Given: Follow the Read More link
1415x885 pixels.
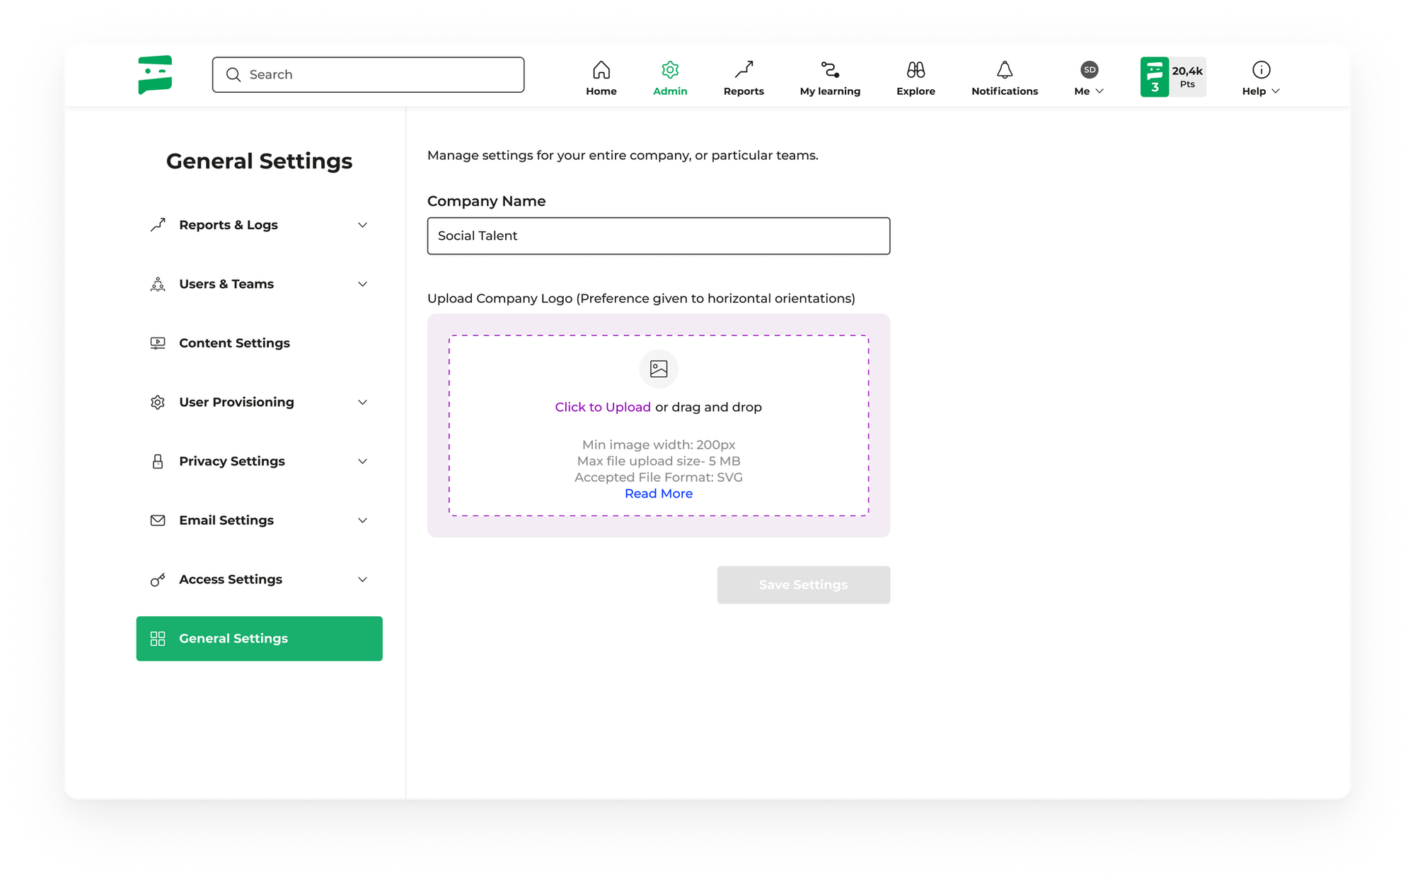Looking at the screenshot, I should pos(659,494).
